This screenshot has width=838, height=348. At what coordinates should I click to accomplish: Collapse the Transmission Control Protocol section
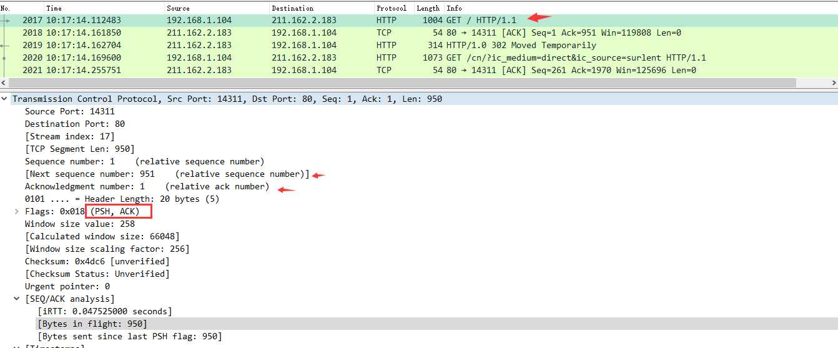pos(4,99)
